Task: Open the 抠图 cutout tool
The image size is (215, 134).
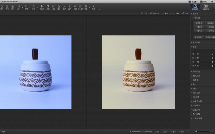Action: point(75,8)
